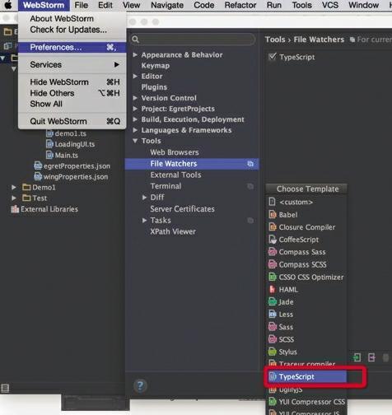Select the Stylus template icon
This screenshot has height=415, width=392.
[x=273, y=352]
